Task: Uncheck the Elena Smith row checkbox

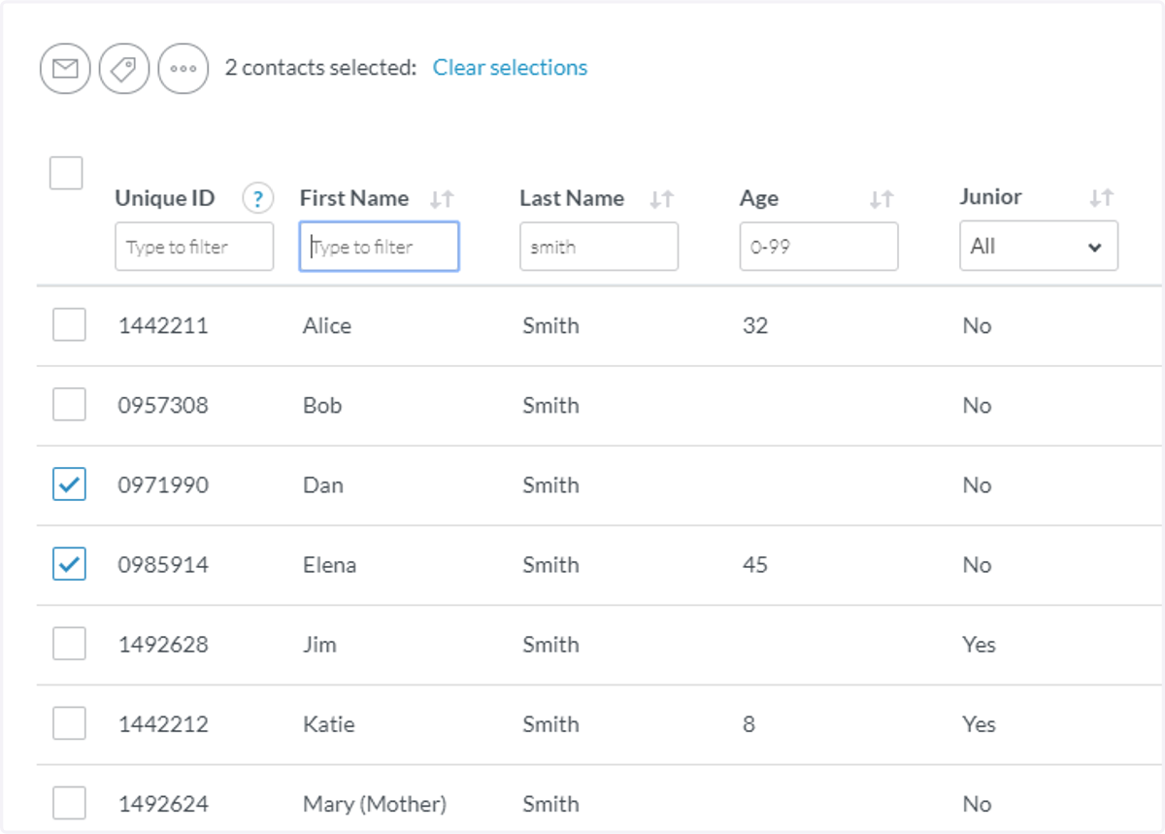Action: coord(69,563)
